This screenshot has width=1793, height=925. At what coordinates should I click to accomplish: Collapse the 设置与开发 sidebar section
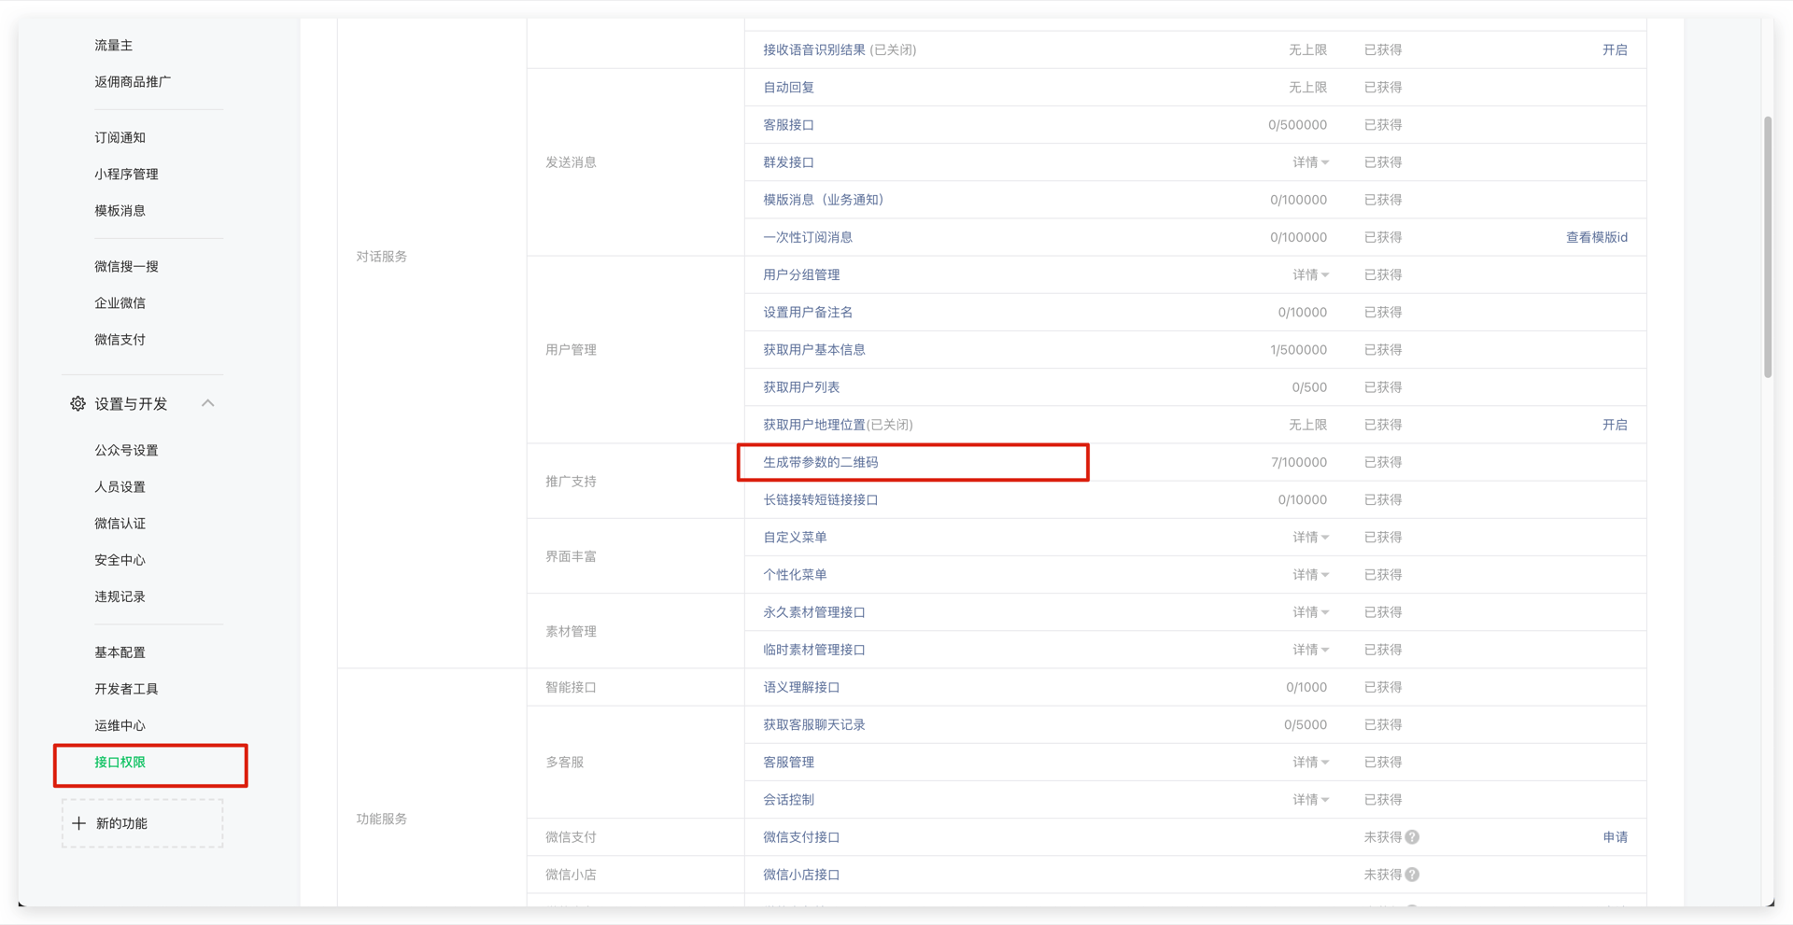(208, 403)
